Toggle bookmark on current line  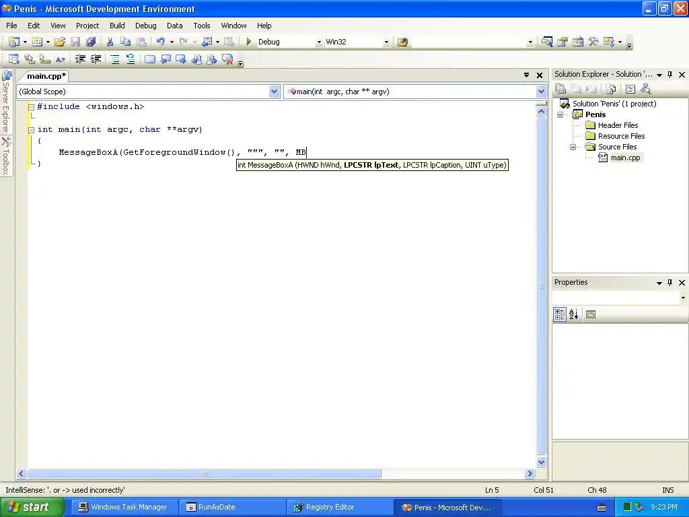coord(150,59)
